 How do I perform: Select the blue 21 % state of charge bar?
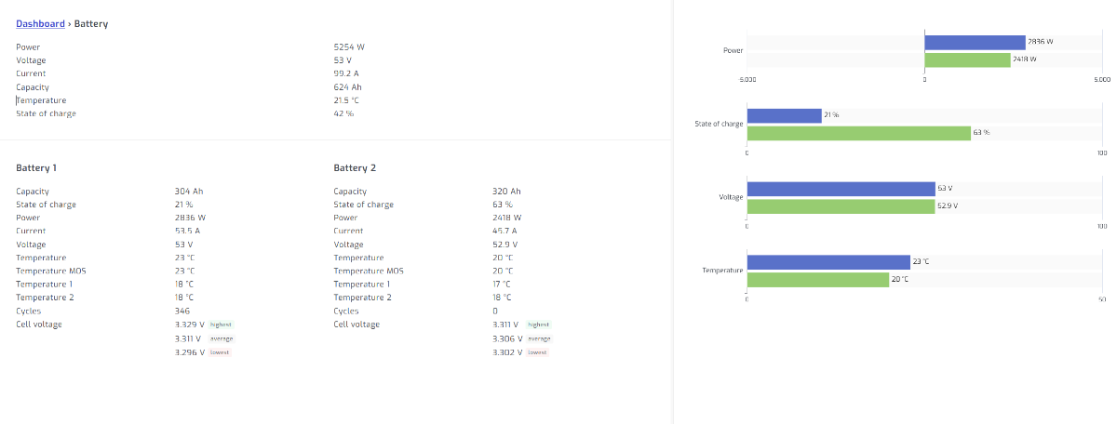pyautogui.click(x=784, y=115)
